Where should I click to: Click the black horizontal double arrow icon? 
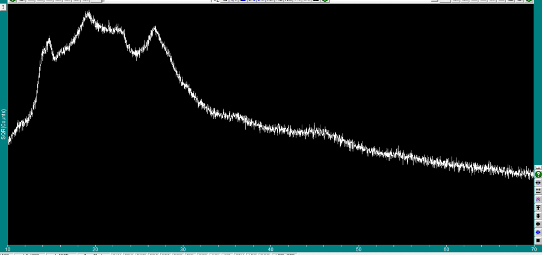(x=538, y=224)
